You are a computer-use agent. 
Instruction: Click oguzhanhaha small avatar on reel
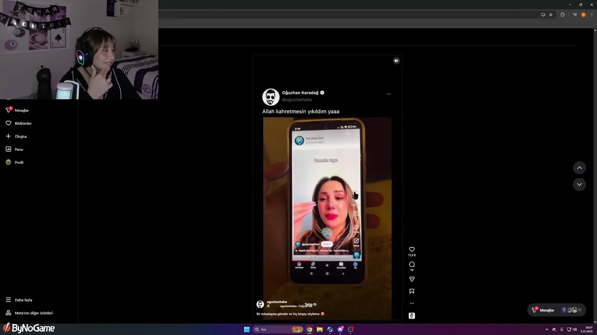click(260, 304)
